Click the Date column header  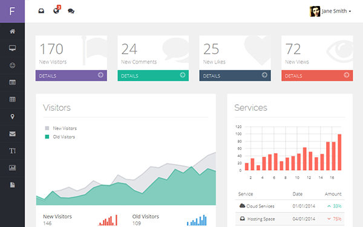tap(298, 194)
